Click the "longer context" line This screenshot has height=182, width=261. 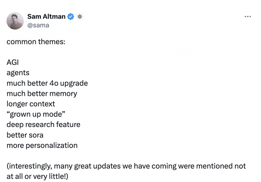pos(31,104)
